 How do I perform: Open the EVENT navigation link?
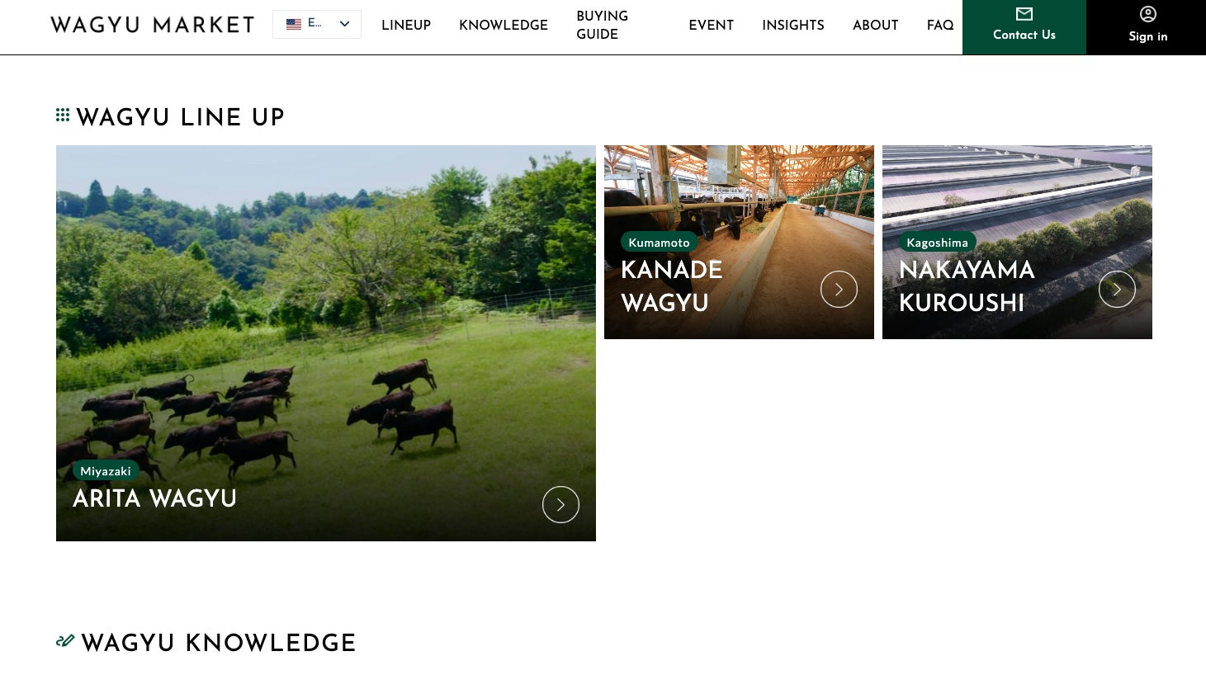712,26
